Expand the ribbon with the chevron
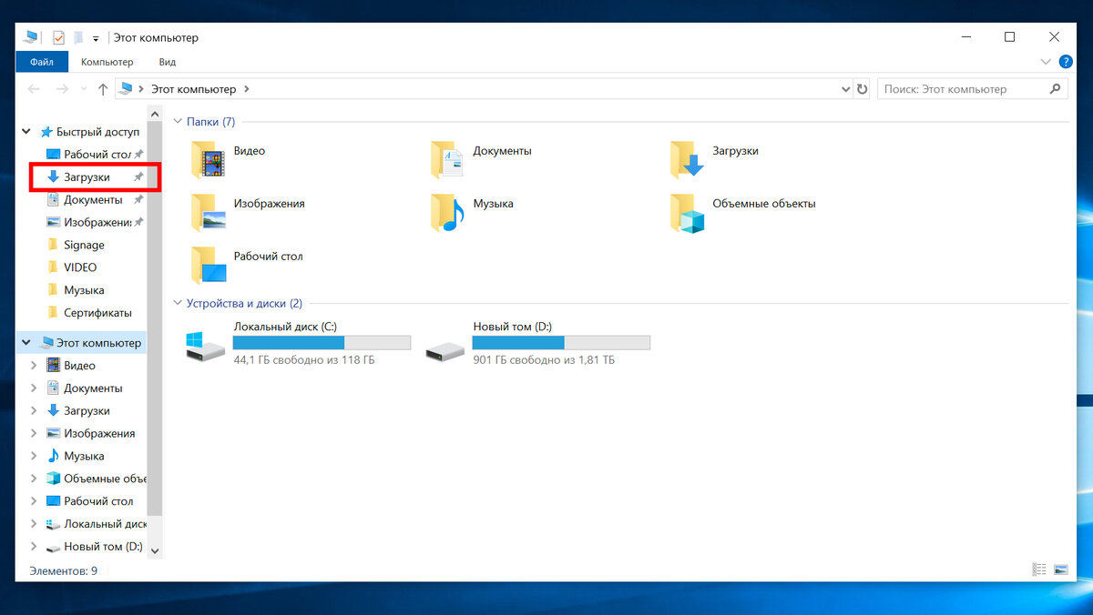Image resolution: width=1093 pixels, height=615 pixels. [x=1046, y=62]
